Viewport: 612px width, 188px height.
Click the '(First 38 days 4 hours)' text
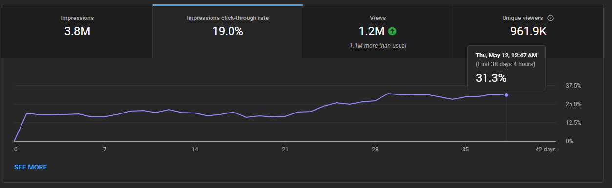506,64
